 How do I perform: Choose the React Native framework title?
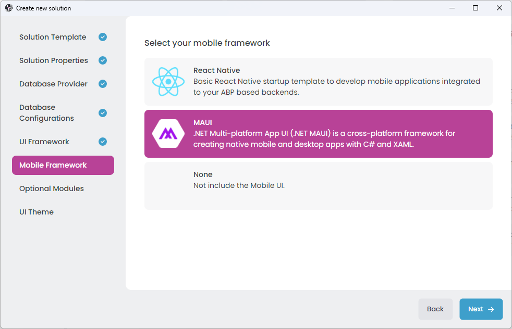[216, 70]
